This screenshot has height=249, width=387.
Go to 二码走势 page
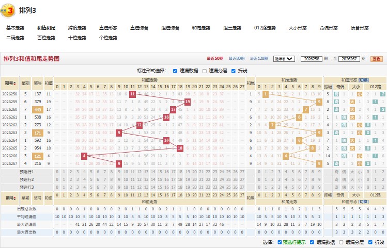pos(16,38)
